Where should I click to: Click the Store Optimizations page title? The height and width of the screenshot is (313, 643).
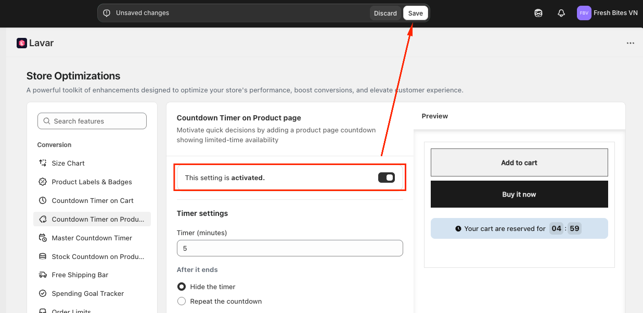point(73,76)
